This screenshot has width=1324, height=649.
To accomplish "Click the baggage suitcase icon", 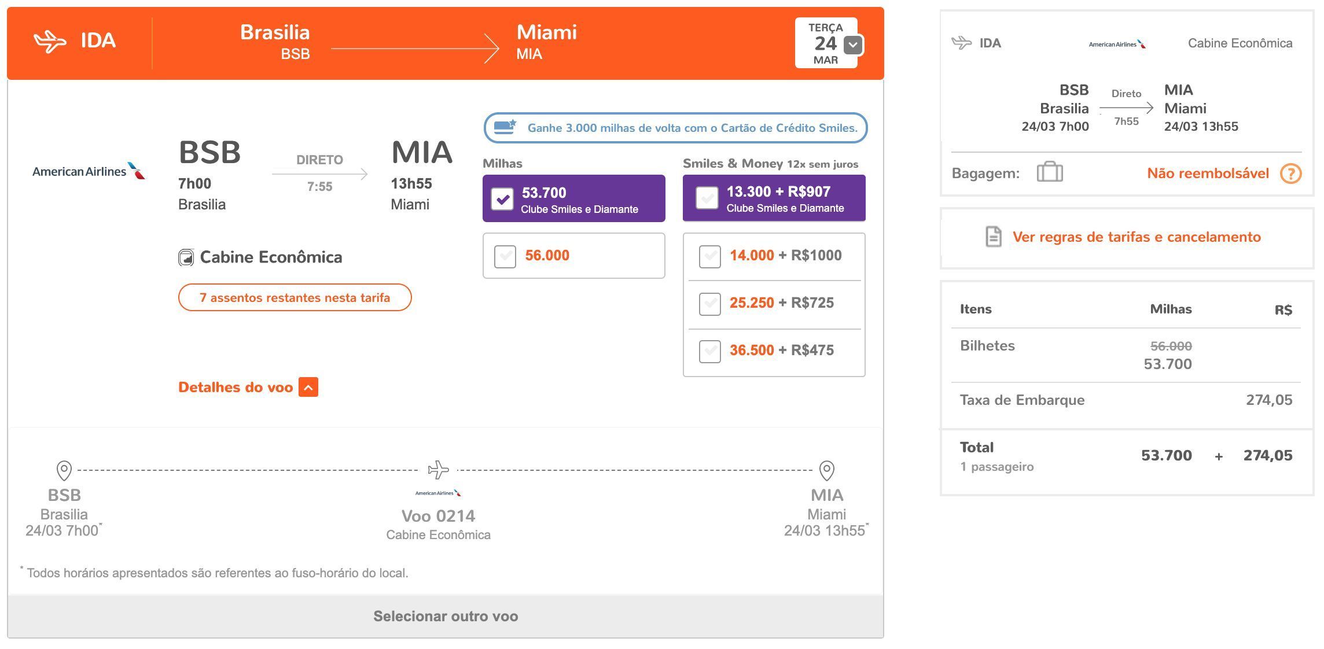I will coord(1050,172).
